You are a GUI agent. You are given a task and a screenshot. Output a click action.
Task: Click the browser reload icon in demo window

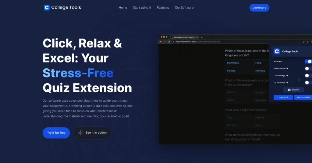point(169,42)
